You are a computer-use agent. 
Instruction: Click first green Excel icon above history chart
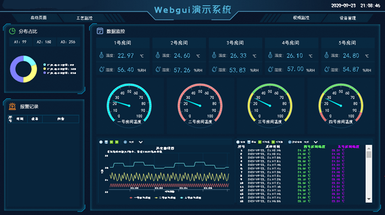(x=112, y=142)
